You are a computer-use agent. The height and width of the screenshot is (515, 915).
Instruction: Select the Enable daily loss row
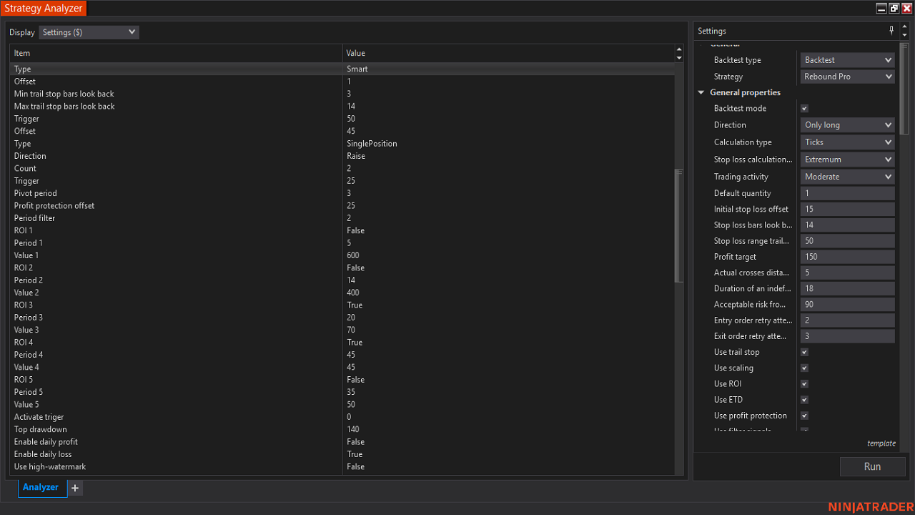coord(342,454)
